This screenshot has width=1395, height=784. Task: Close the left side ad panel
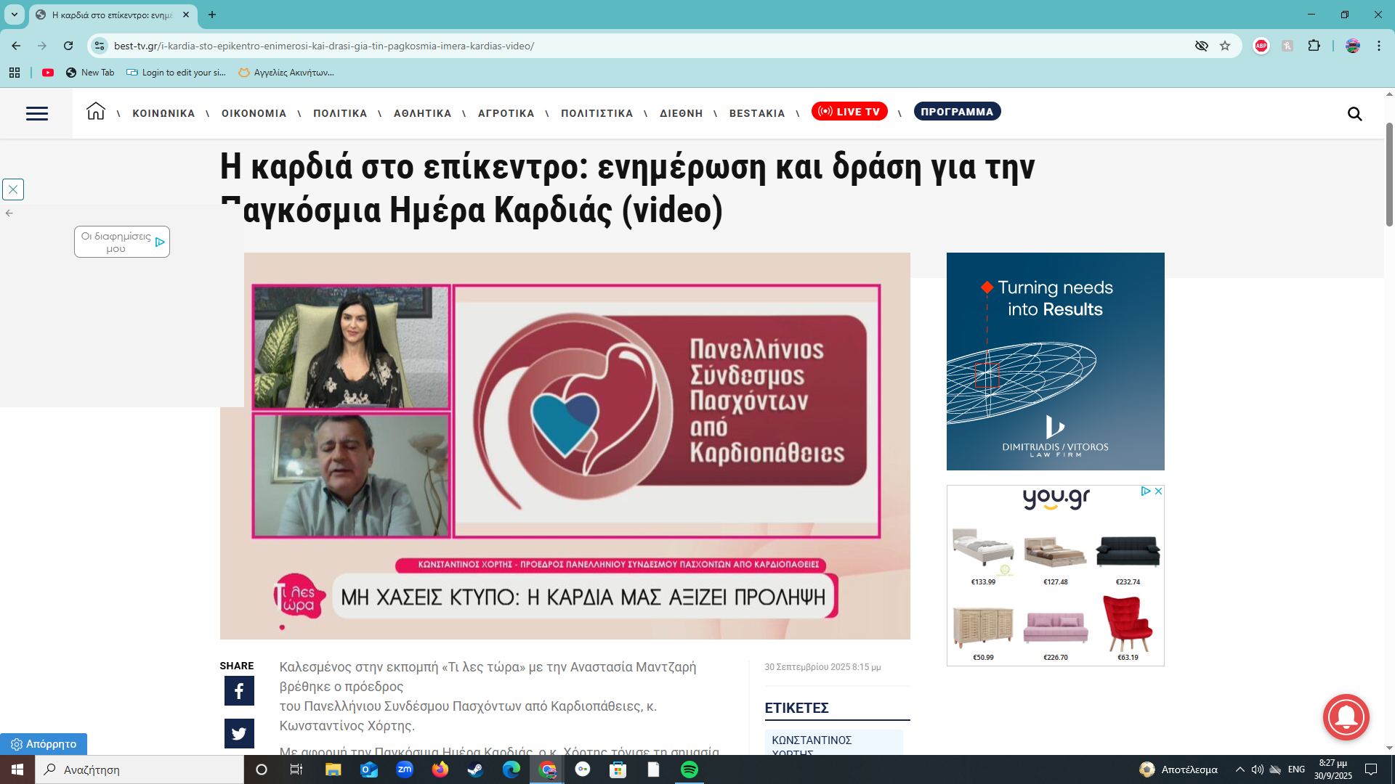pyautogui.click(x=13, y=189)
